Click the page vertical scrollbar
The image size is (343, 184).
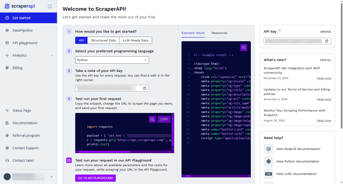tap(341, 66)
